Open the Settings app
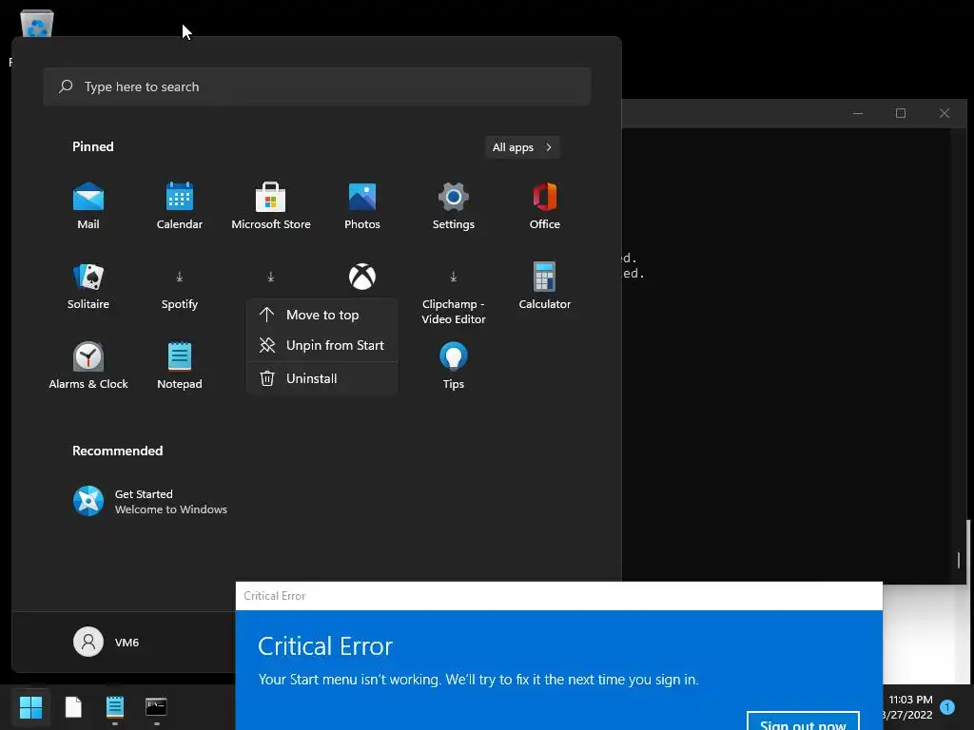This screenshot has width=974, height=730. click(x=454, y=206)
